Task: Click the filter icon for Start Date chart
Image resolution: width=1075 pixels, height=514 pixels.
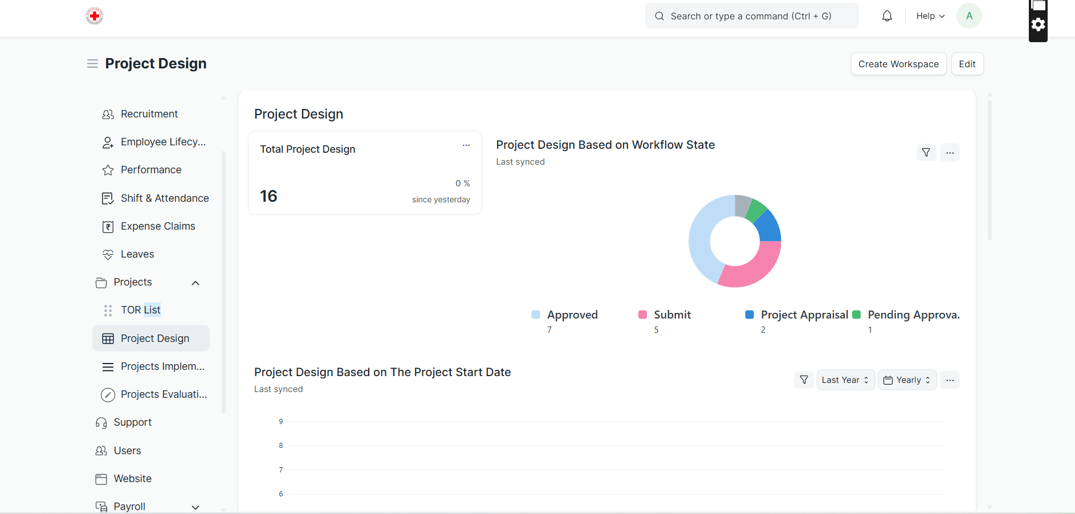Action: [x=804, y=380]
